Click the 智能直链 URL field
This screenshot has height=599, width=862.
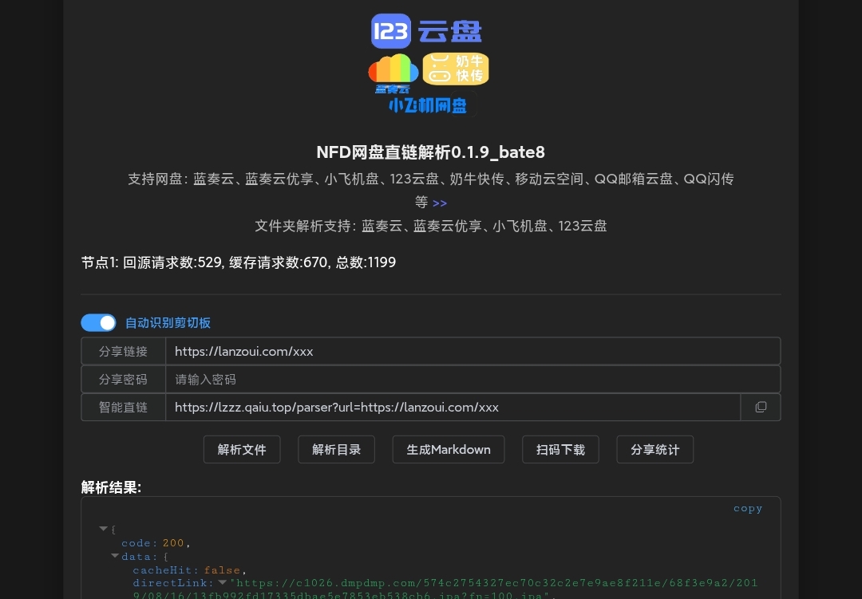tap(453, 408)
